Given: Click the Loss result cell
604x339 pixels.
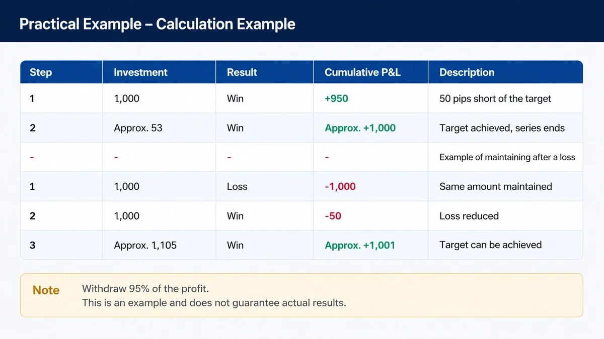Looking at the screenshot, I should 237,186.
